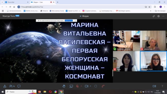This screenshot has width=167, height=94.
Task: Open Mail.Ru почта bookmark
Action: click(31, 11)
